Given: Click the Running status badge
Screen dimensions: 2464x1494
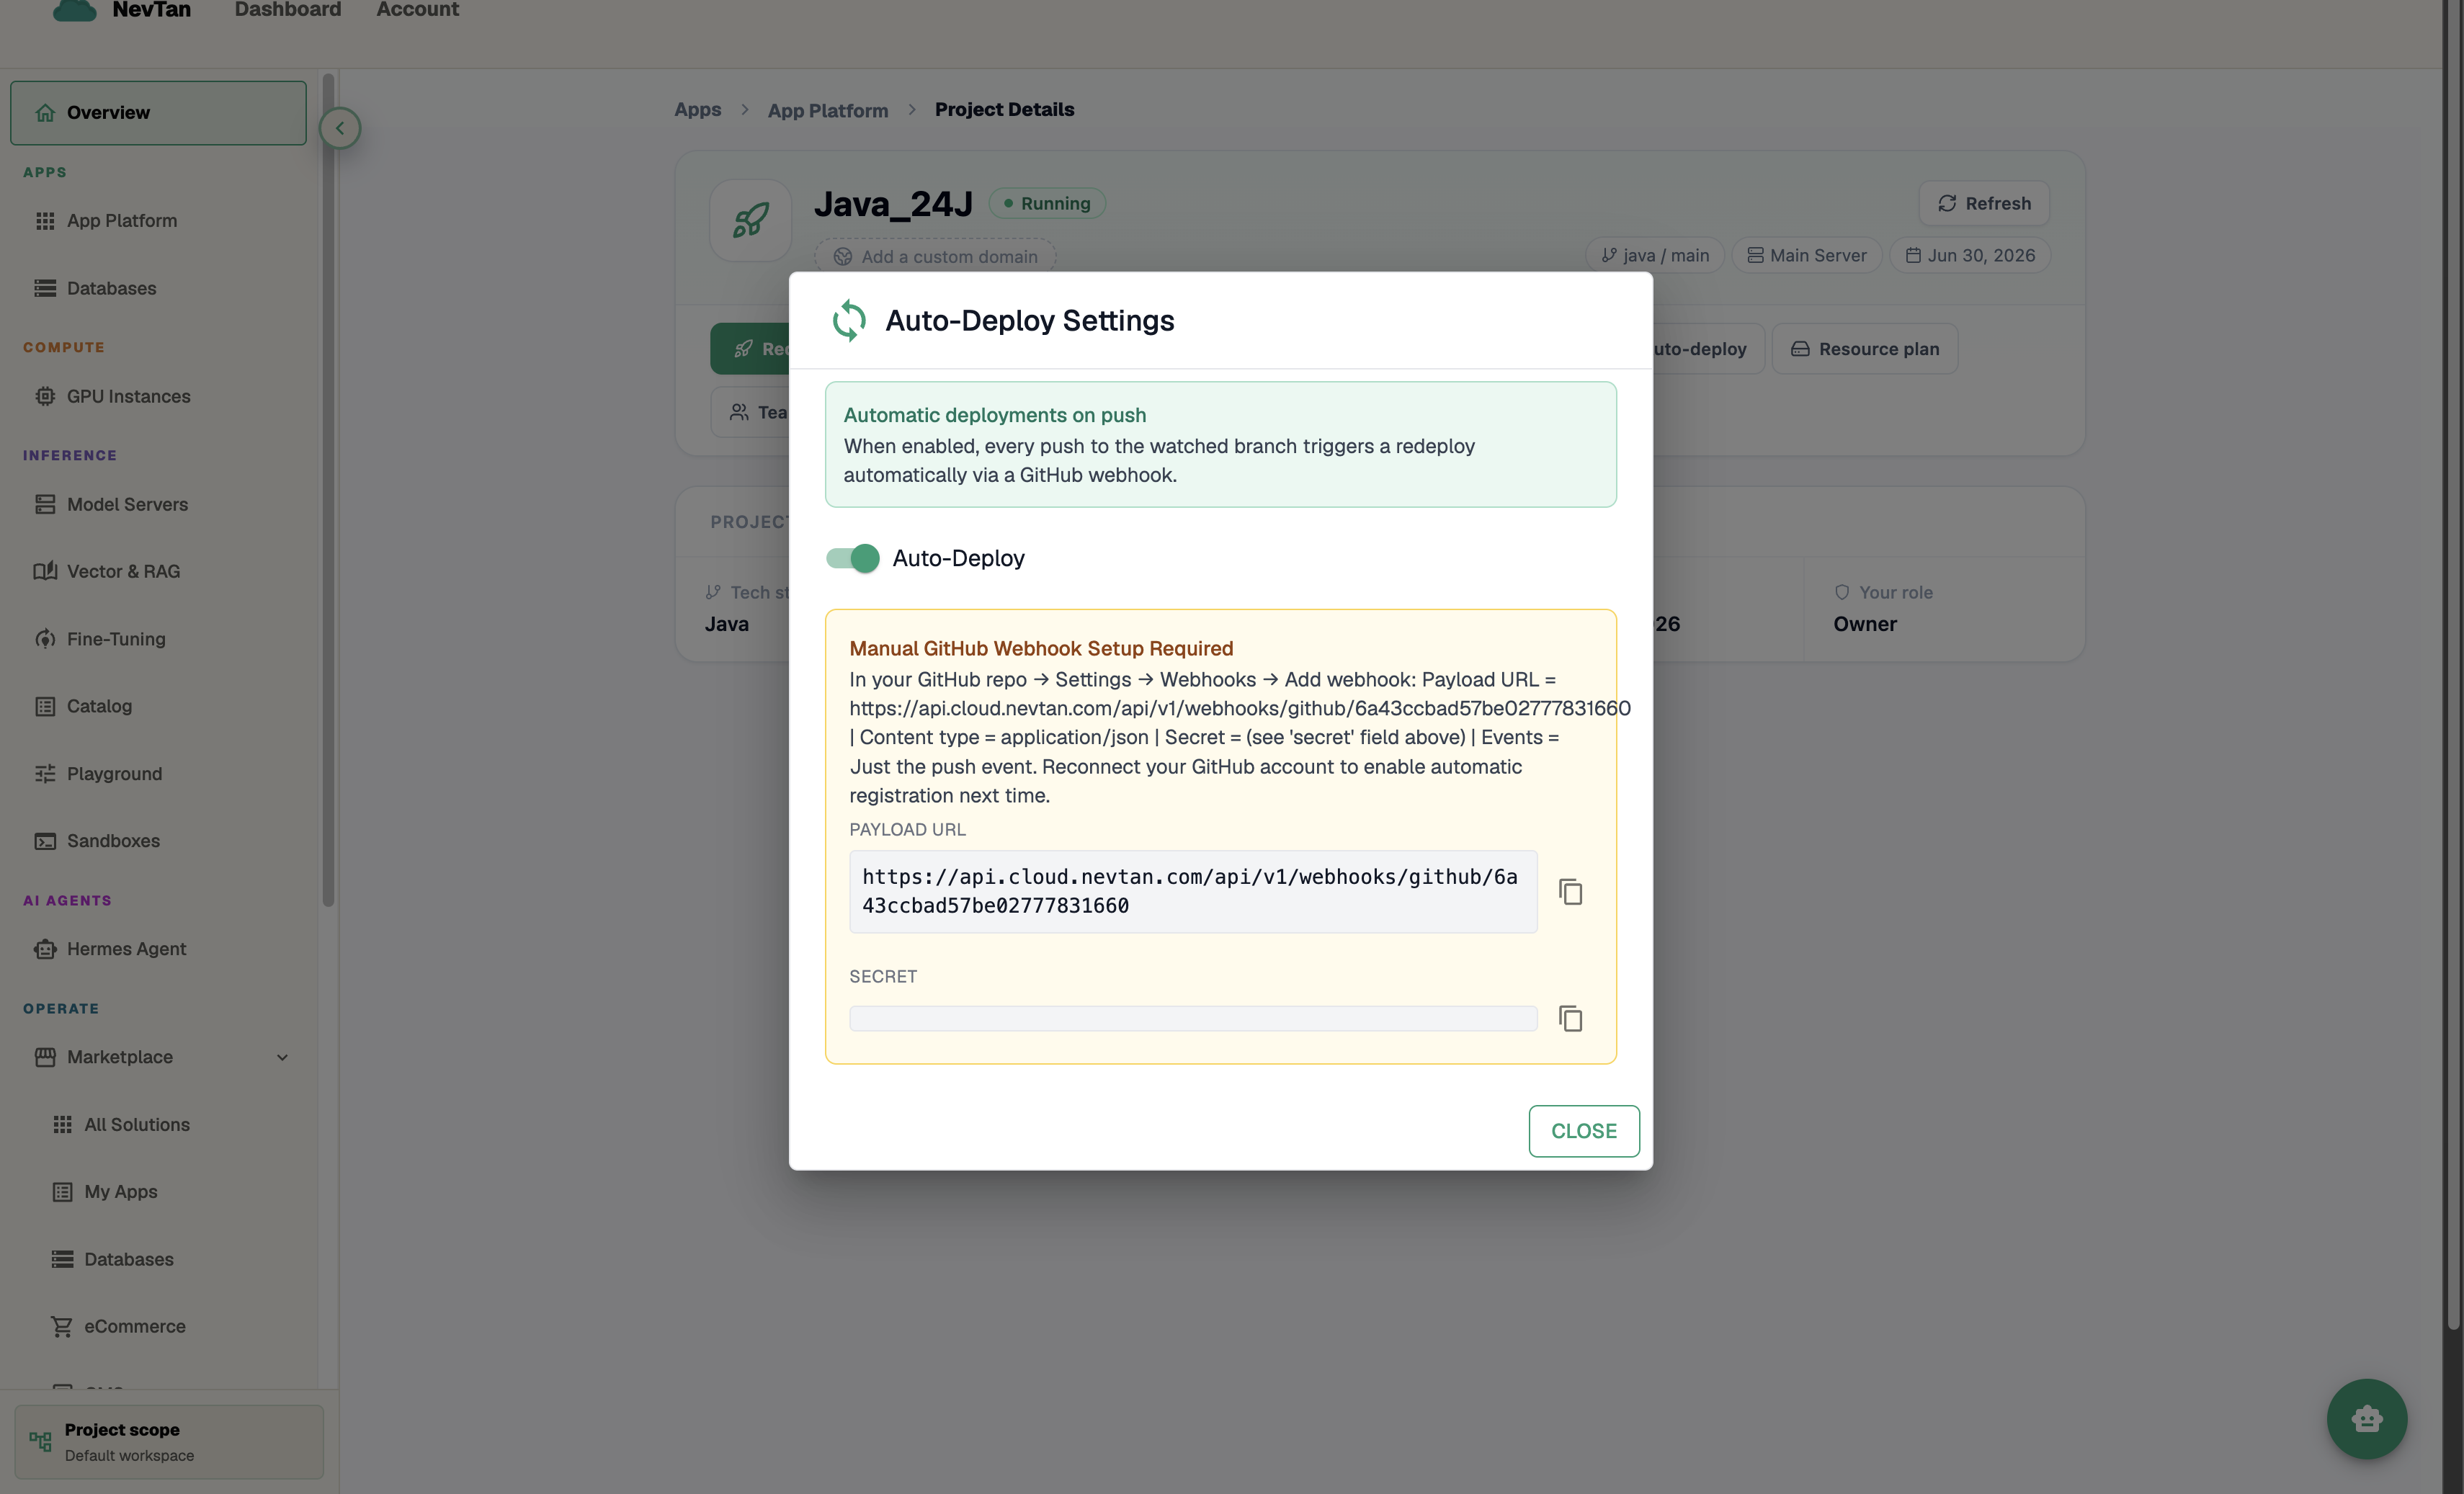Looking at the screenshot, I should click(1046, 203).
